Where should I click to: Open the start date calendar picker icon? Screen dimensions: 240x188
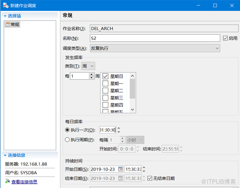(120, 169)
